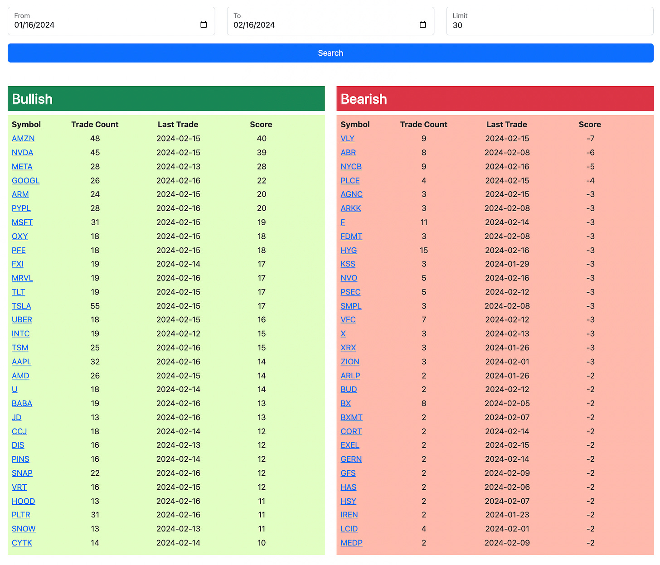
Task: Click the From date field 01/16/2024
Action: [111, 21]
